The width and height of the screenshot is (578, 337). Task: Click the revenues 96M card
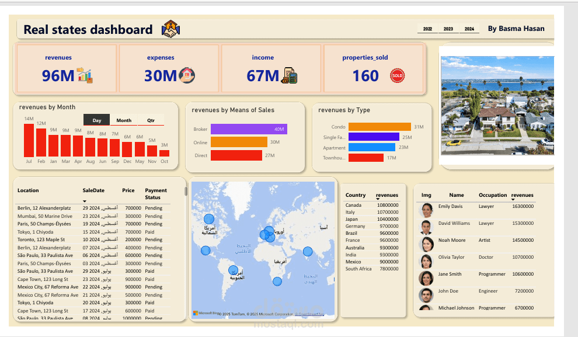(67, 68)
